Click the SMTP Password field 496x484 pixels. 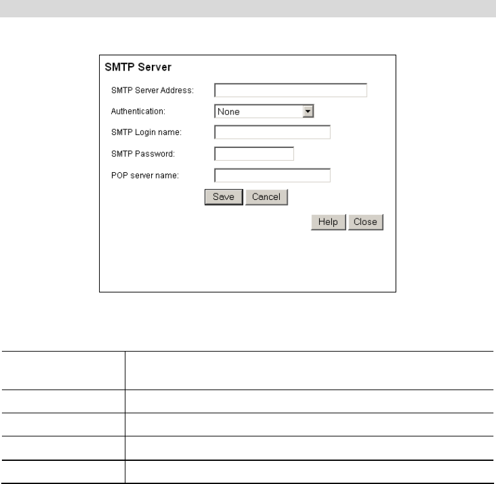tap(254, 154)
